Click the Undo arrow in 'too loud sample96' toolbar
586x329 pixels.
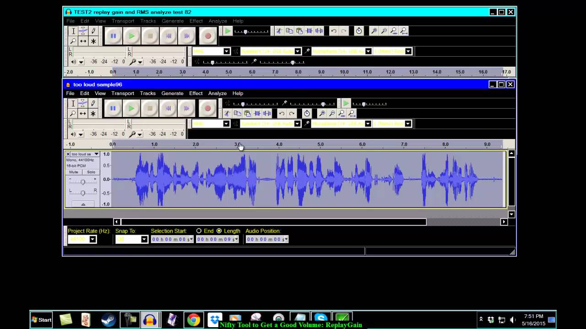[x=282, y=113]
